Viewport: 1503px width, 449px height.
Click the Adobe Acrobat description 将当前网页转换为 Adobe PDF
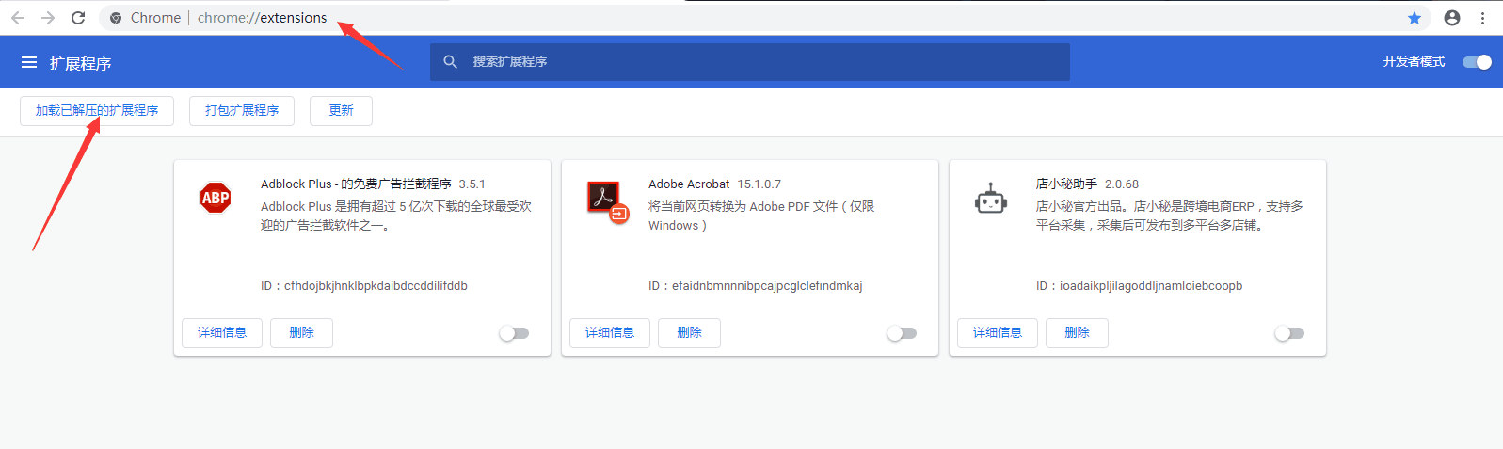coord(761,216)
